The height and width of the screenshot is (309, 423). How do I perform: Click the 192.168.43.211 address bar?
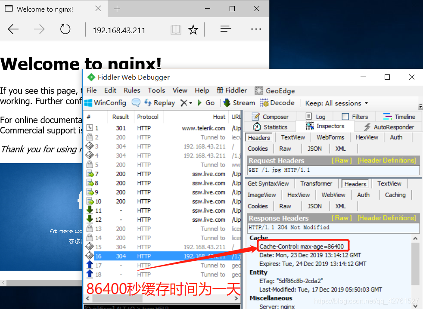[119, 30]
